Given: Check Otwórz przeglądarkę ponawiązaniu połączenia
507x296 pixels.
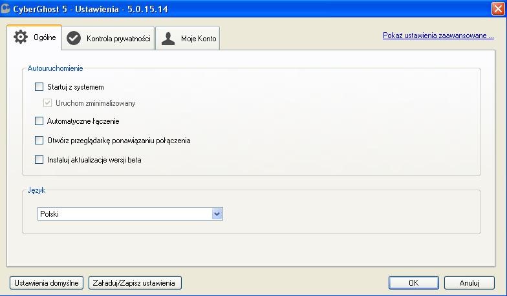Looking at the screenshot, I should click(x=39, y=141).
